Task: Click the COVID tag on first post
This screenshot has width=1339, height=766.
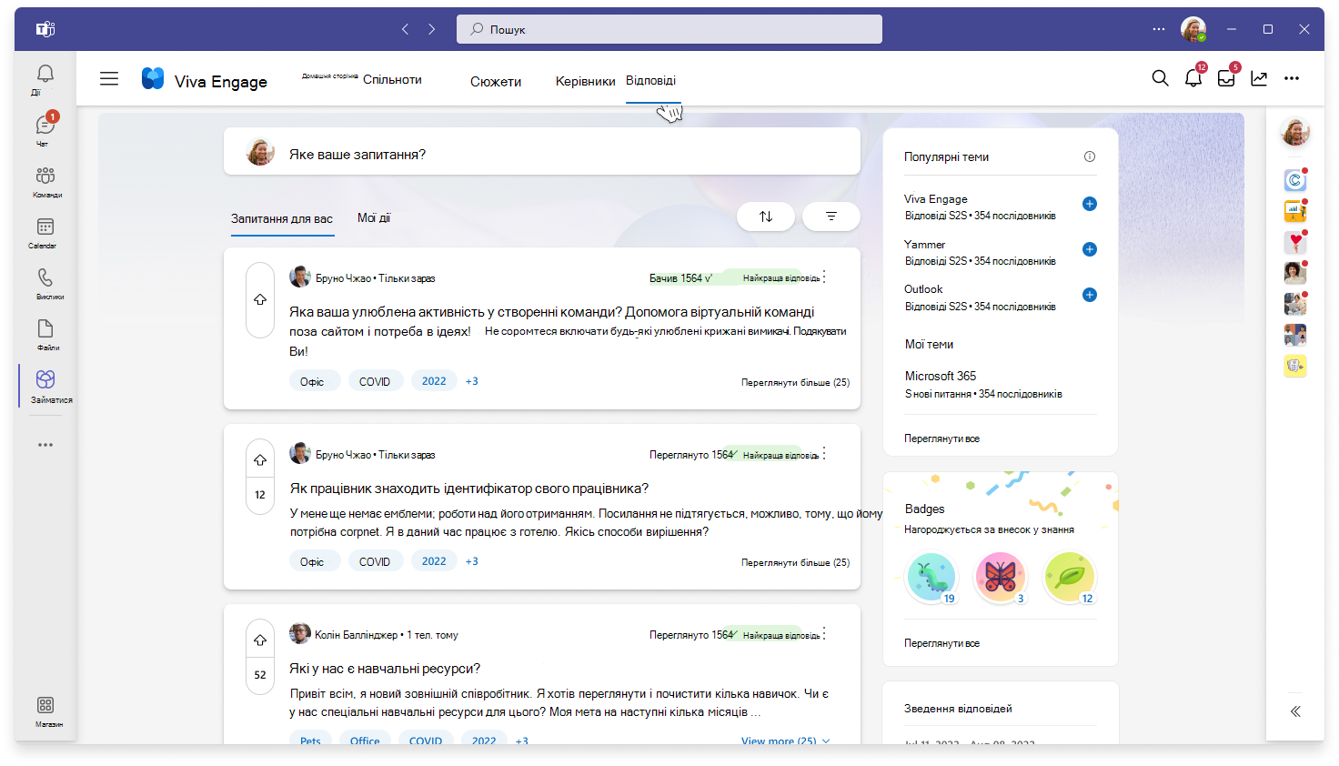Action: (375, 381)
